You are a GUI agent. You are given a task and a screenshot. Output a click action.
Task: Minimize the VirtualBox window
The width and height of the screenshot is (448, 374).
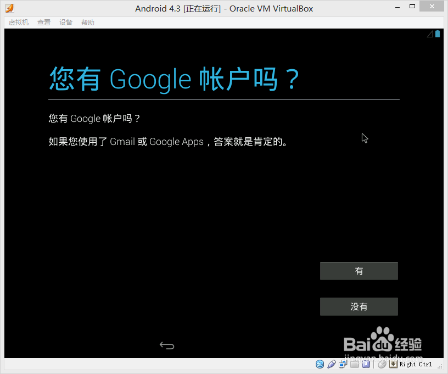click(397, 8)
